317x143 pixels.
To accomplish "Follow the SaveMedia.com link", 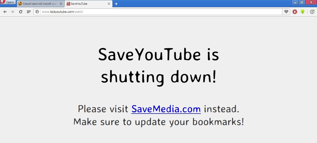I will click(x=166, y=109).
